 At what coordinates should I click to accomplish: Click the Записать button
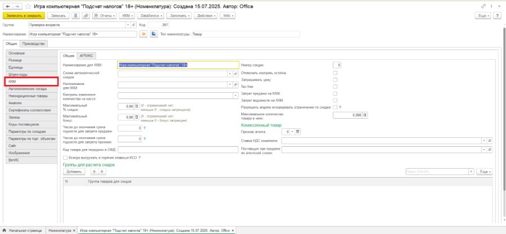(x=58, y=16)
